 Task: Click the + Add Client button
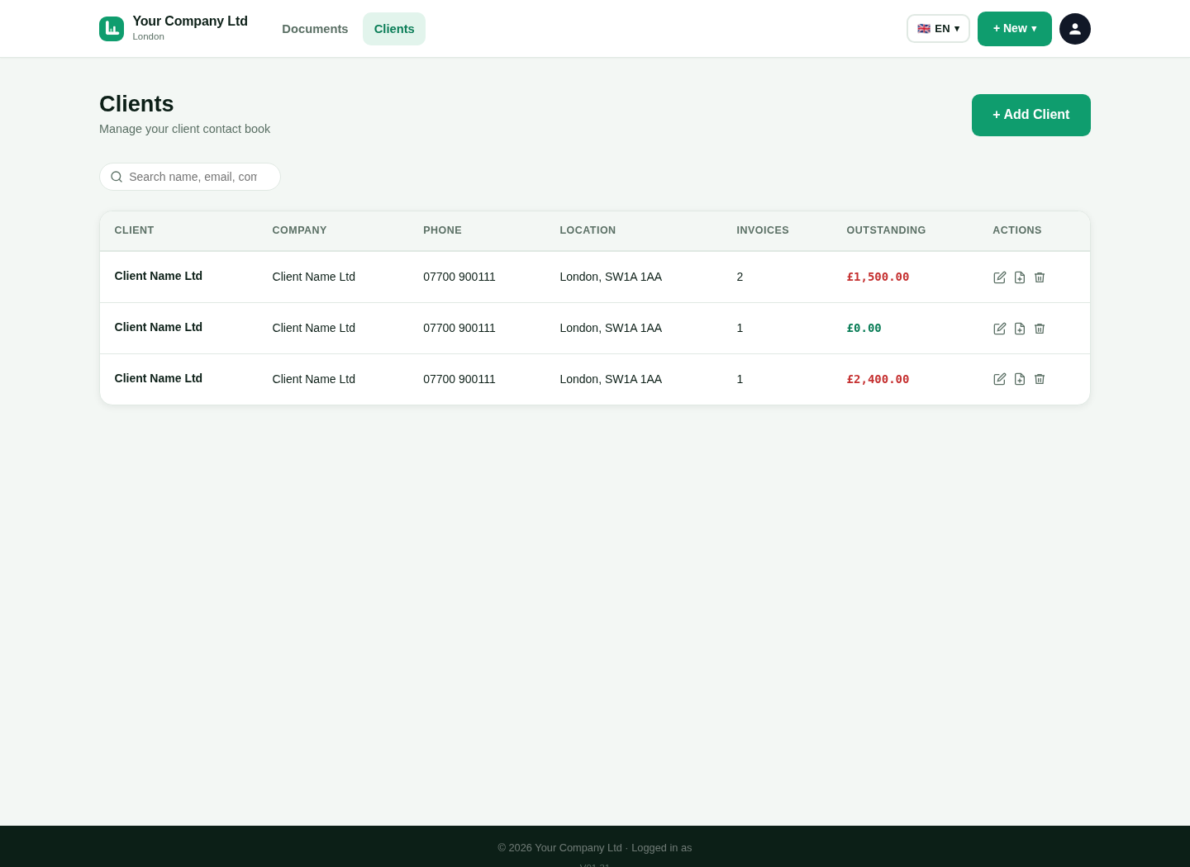[x=1031, y=115]
